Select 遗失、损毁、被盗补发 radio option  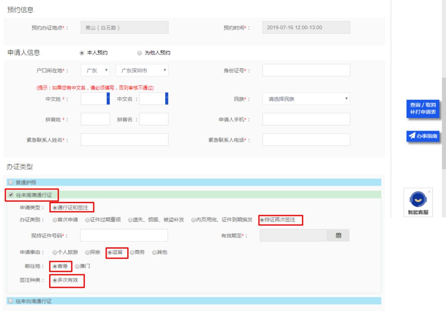130,220
